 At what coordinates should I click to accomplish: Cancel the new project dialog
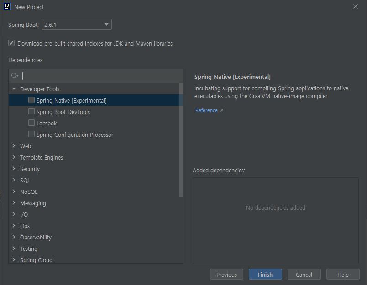pos(304,274)
